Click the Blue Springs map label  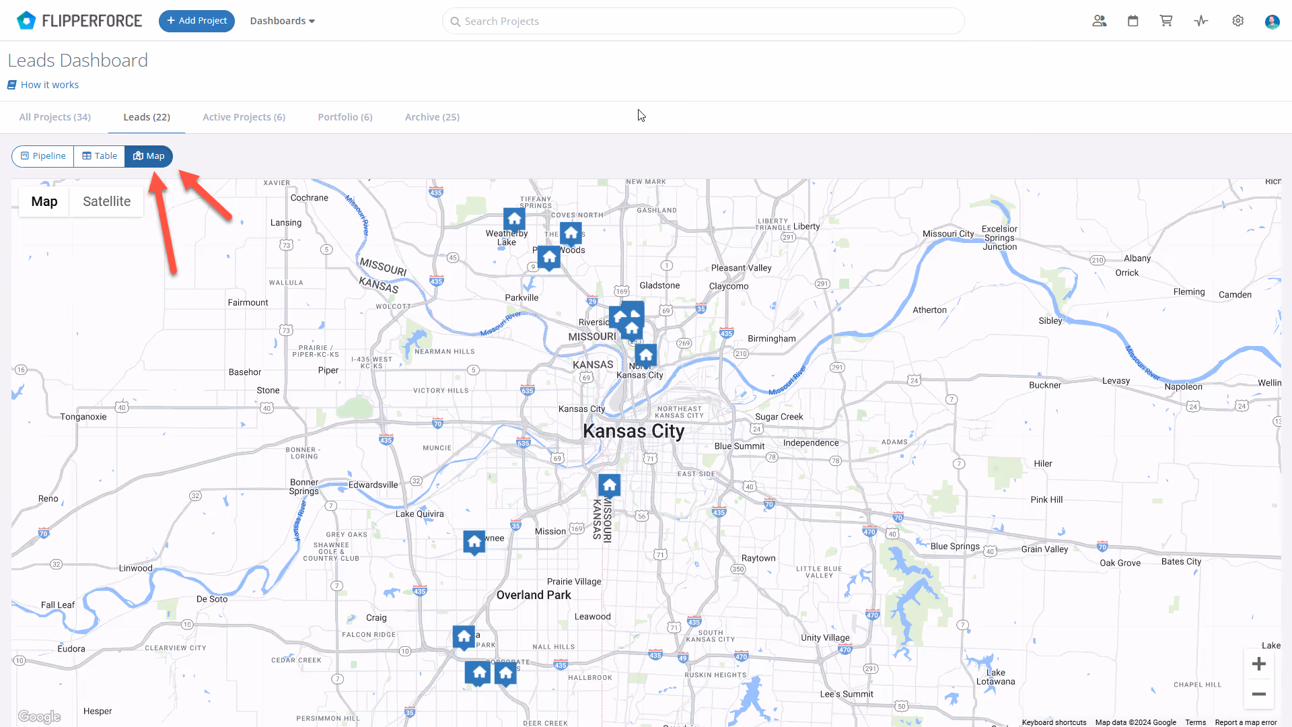(955, 547)
